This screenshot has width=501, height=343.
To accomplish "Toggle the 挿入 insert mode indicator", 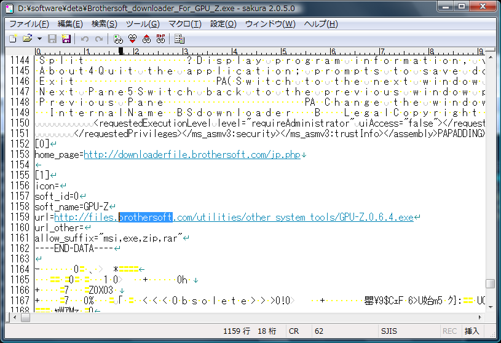I will coord(472,331).
